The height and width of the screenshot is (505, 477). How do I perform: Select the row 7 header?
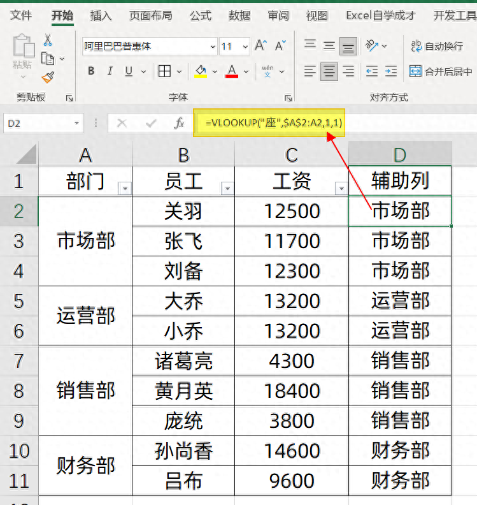point(18,361)
